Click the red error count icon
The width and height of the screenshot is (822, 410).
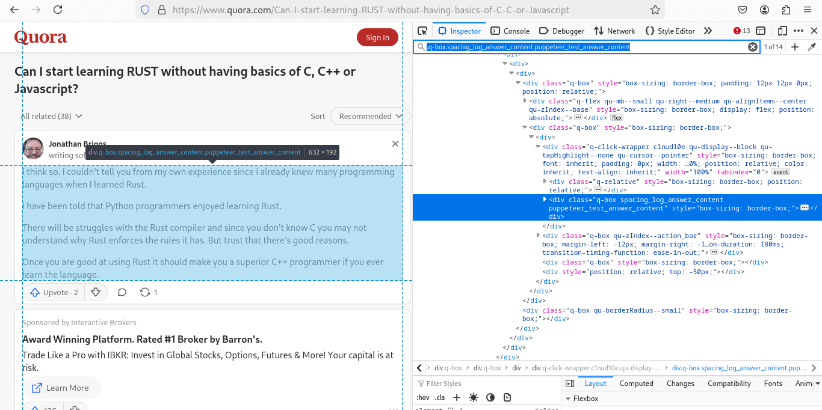[737, 31]
